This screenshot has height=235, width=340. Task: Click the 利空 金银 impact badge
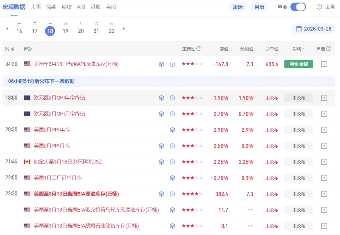click(x=299, y=64)
